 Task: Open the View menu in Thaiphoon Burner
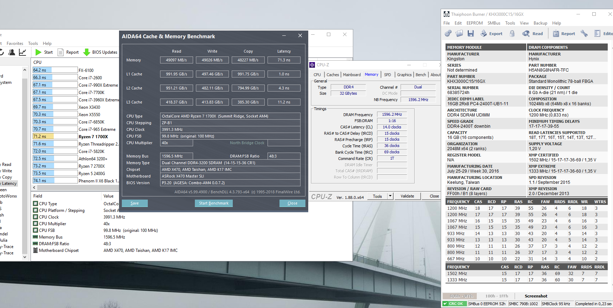pyautogui.click(x=524, y=23)
